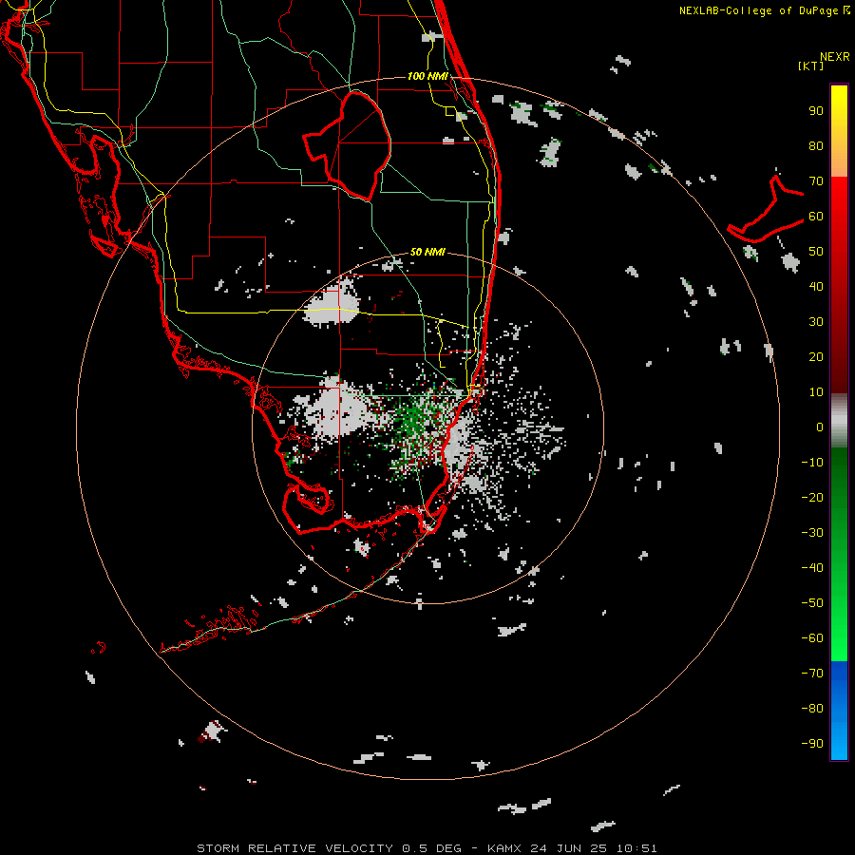The image size is (855, 855).
Task: Click the -70 scale label
Action: pyautogui.click(x=812, y=674)
